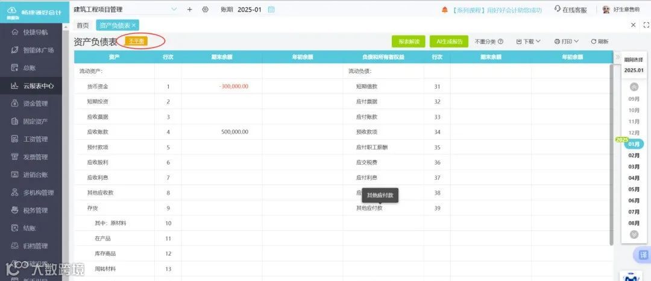Move the period list down with the round arrow
The height and width of the screenshot is (281, 651).
(634, 234)
